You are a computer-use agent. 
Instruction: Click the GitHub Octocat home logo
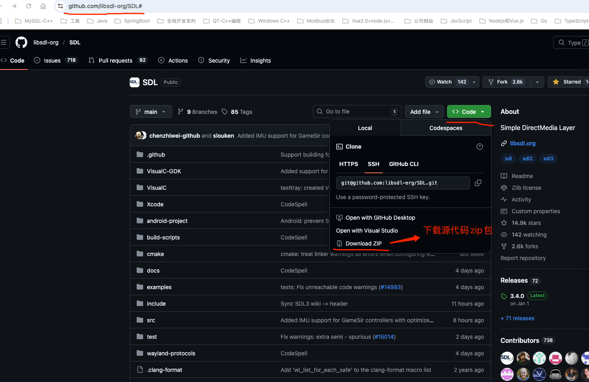21,42
